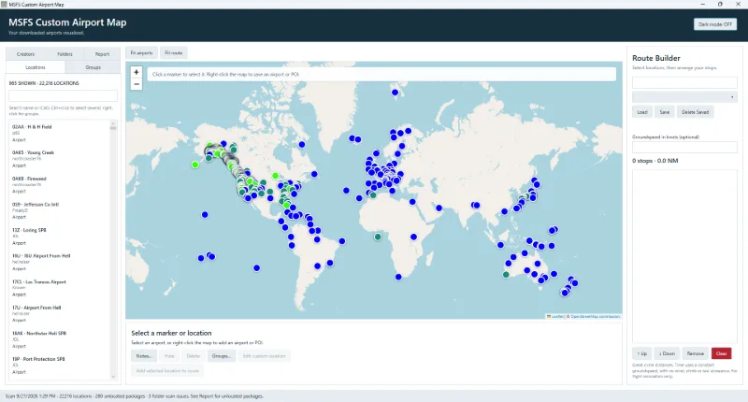The image size is (748, 402).
Task: Open OpenStreetMap contributors link
Action: click(596, 316)
